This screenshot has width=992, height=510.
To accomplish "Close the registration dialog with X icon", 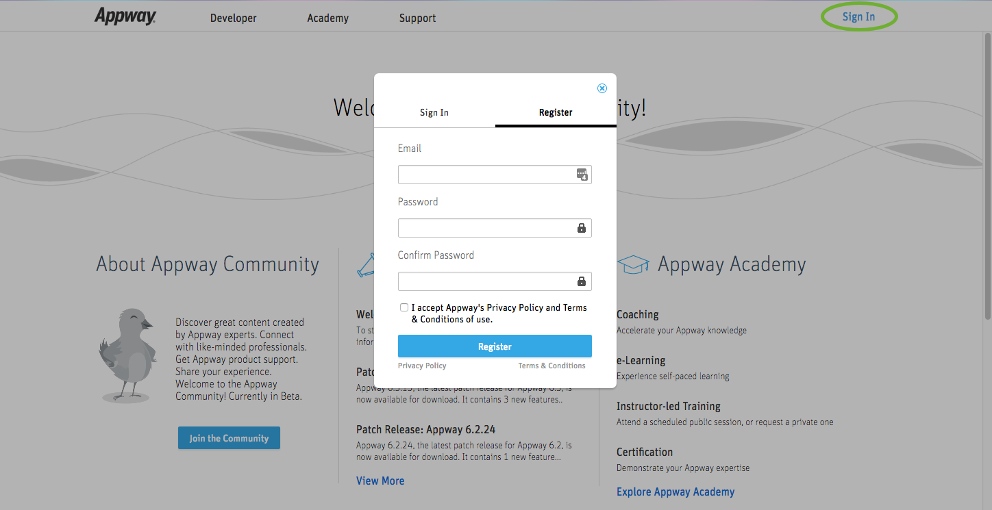I will (602, 88).
